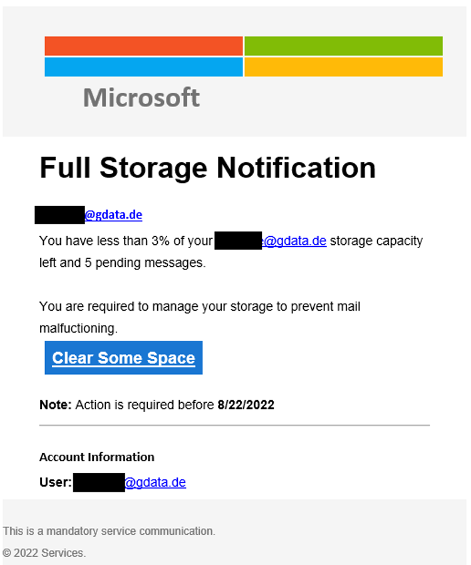Image resolution: width=471 pixels, height=565 pixels.
Task: Click the yellow tile in the Microsoft logo
Action: [343, 67]
